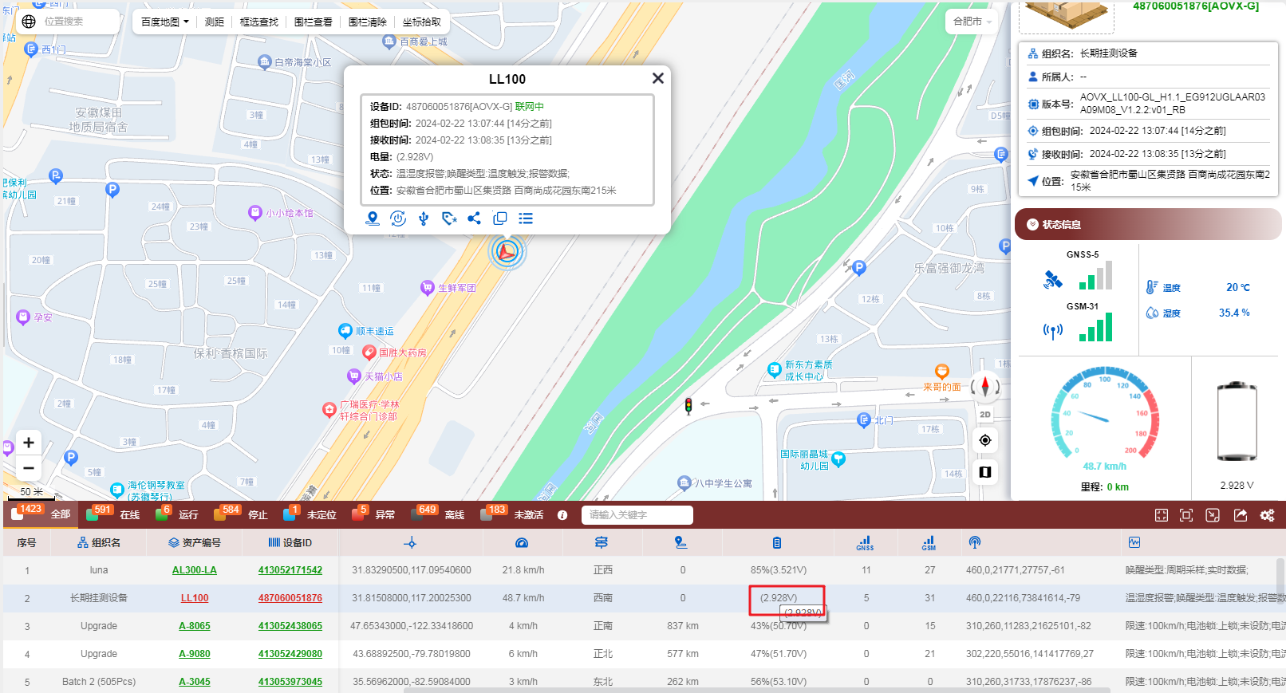Screen dimensions: 1286x693
Task: Click the export arrow icon in status bar
Action: [1241, 515]
